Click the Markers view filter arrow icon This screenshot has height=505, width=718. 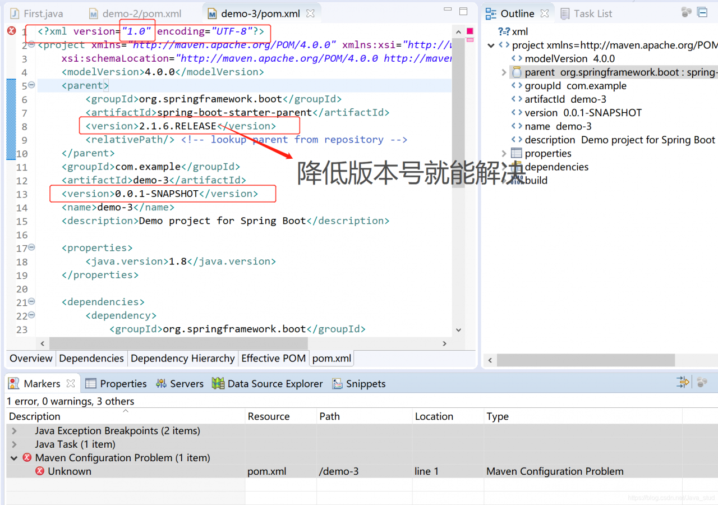683,383
